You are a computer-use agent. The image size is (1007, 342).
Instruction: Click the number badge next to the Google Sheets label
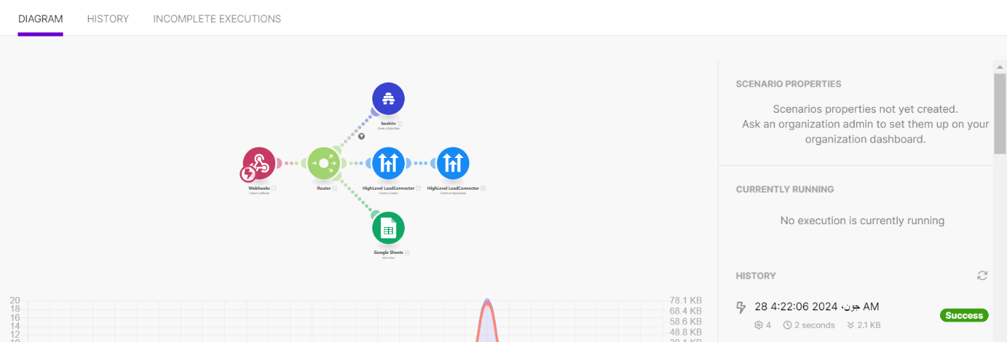coord(407,252)
